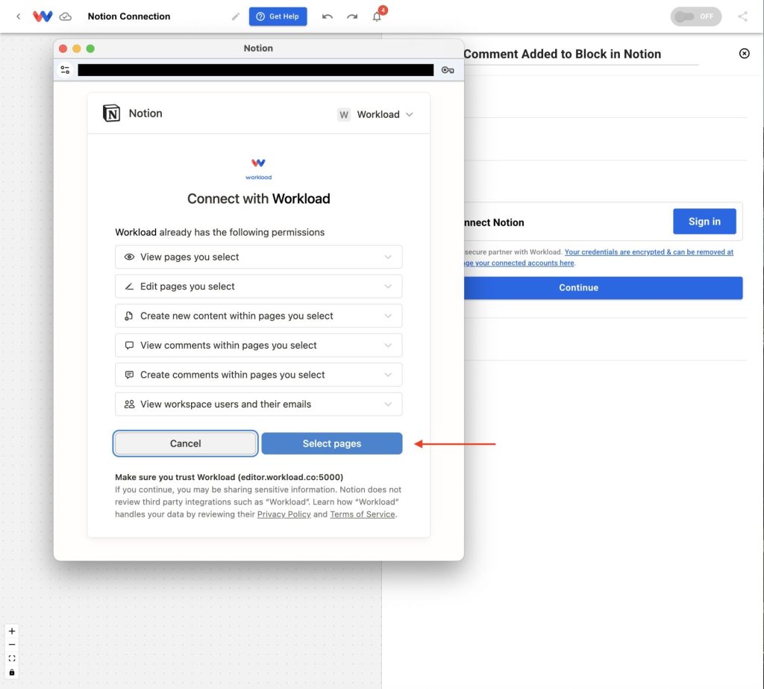Close the Comment Added panel
This screenshot has width=764, height=689.
(744, 53)
